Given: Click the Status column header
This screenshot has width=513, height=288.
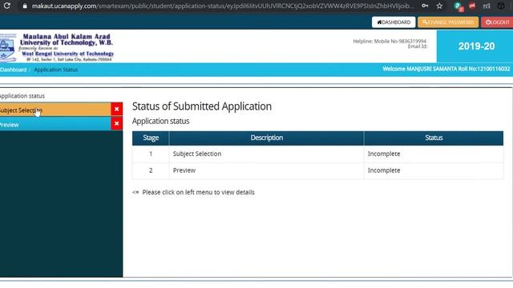Looking at the screenshot, I should [434, 138].
